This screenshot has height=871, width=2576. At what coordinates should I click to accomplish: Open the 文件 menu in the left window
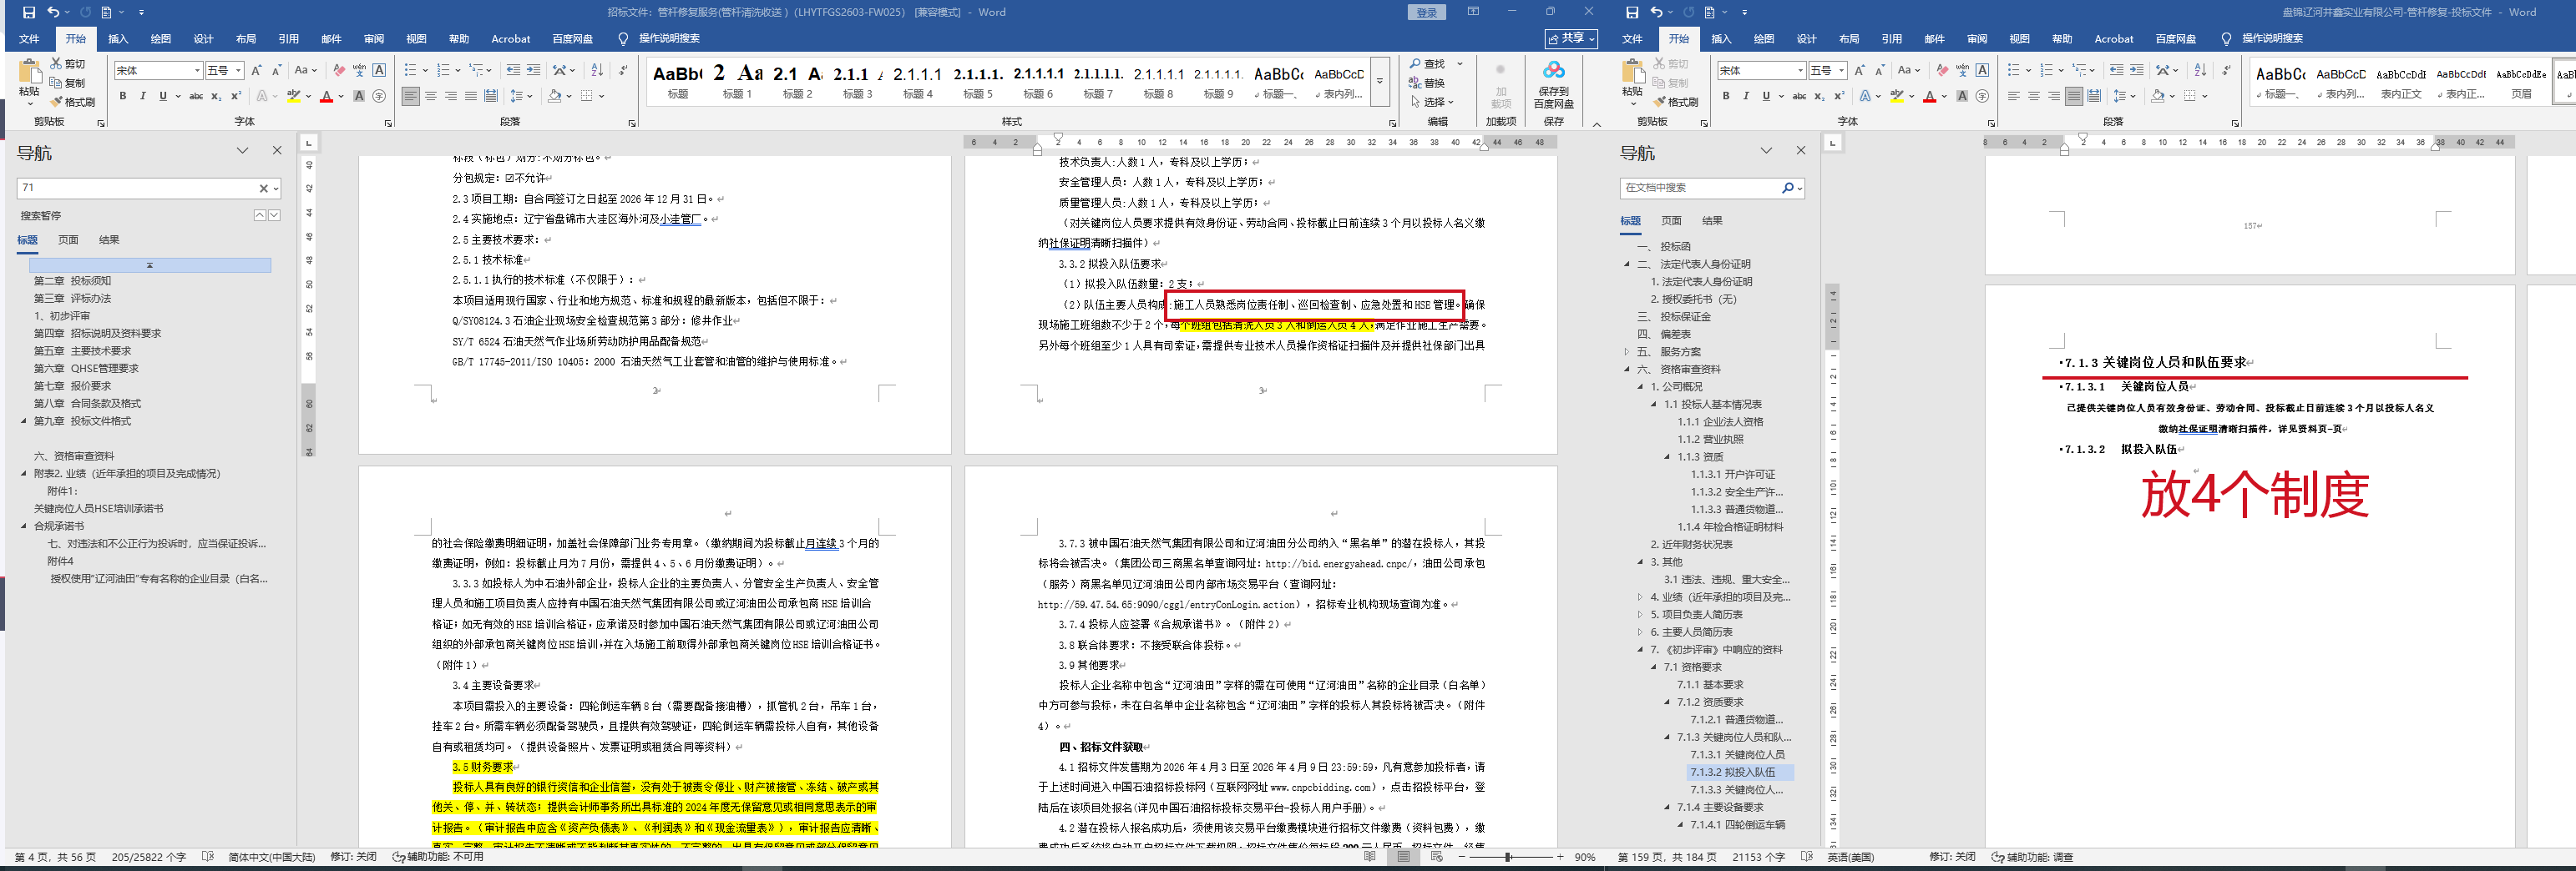coord(29,39)
